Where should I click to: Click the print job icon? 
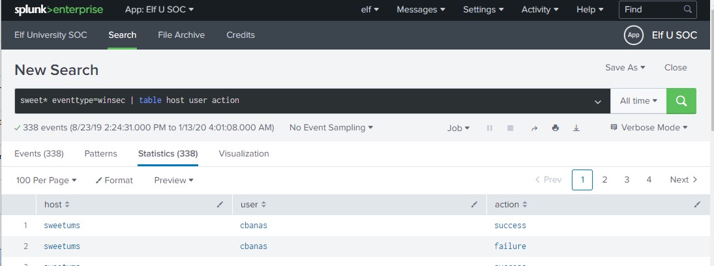pyautogui.click(x=556, y=128)
